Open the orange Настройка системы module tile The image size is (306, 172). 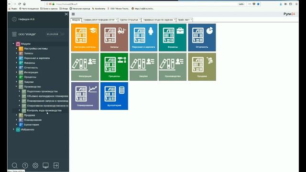point(85,37)
